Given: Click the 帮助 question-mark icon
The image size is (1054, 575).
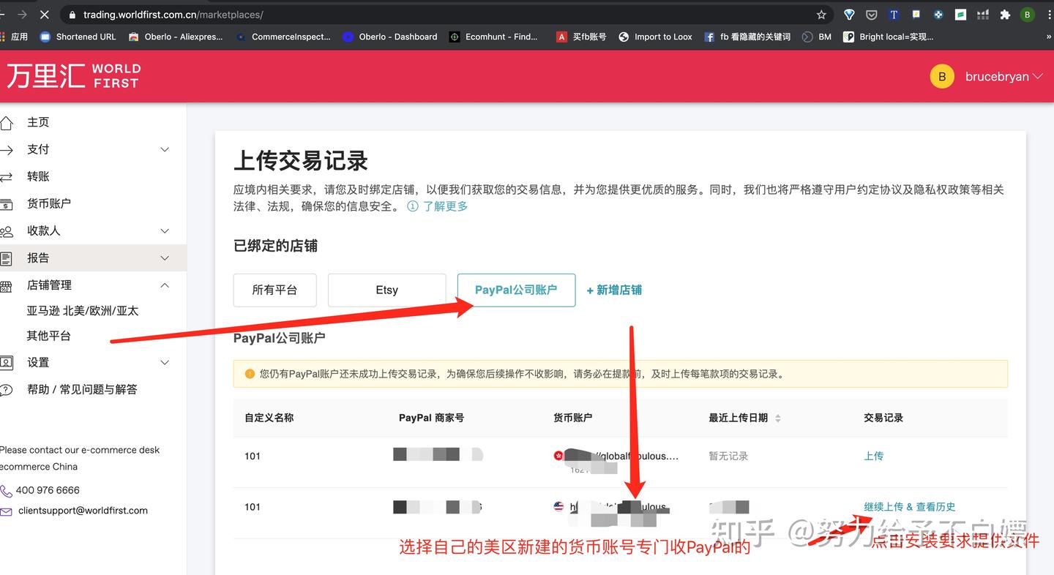Looking at the screenshot, I should pos(6,389).
